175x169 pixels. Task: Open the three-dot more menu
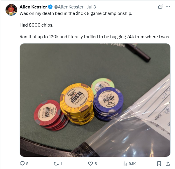pos(168,7)
